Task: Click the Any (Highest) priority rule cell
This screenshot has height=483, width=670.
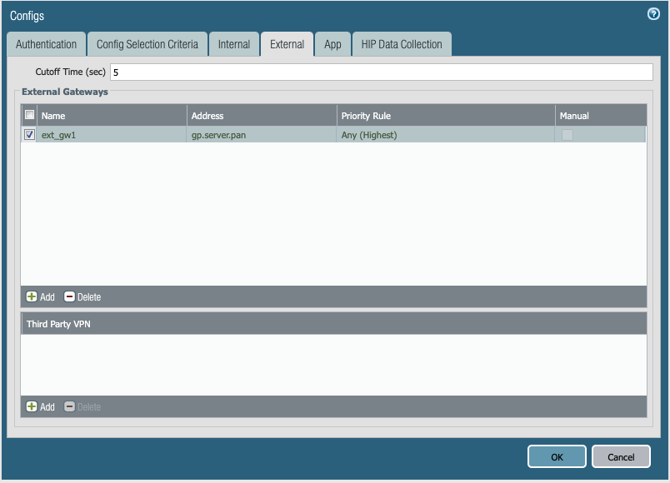Action: pos(367,134)
